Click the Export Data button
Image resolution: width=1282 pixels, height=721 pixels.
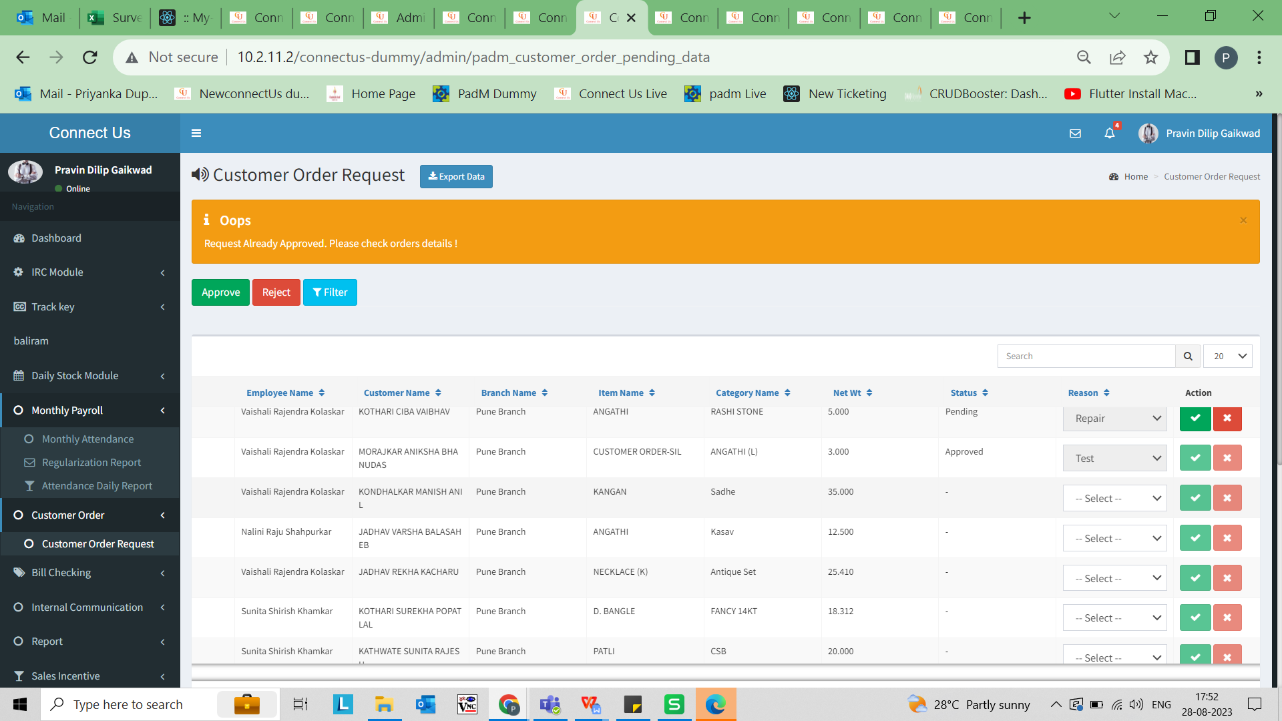pyautogui.click(x=456, y=177)
